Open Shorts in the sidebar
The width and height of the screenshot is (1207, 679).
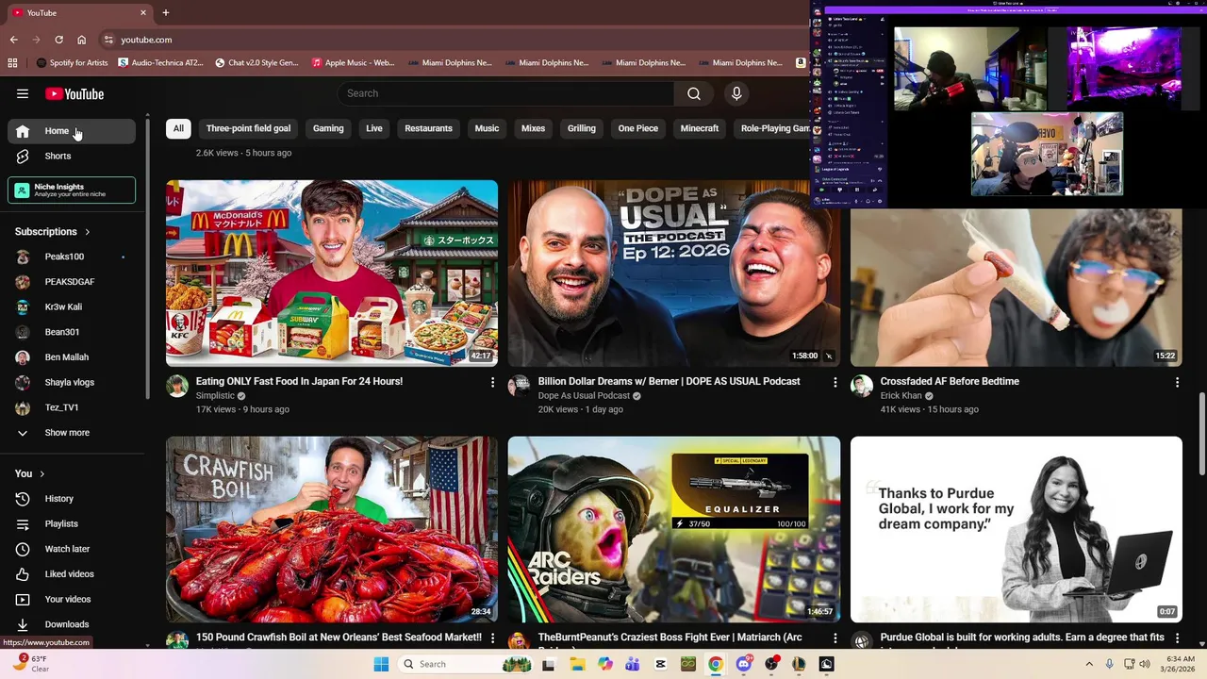(72, 157)
